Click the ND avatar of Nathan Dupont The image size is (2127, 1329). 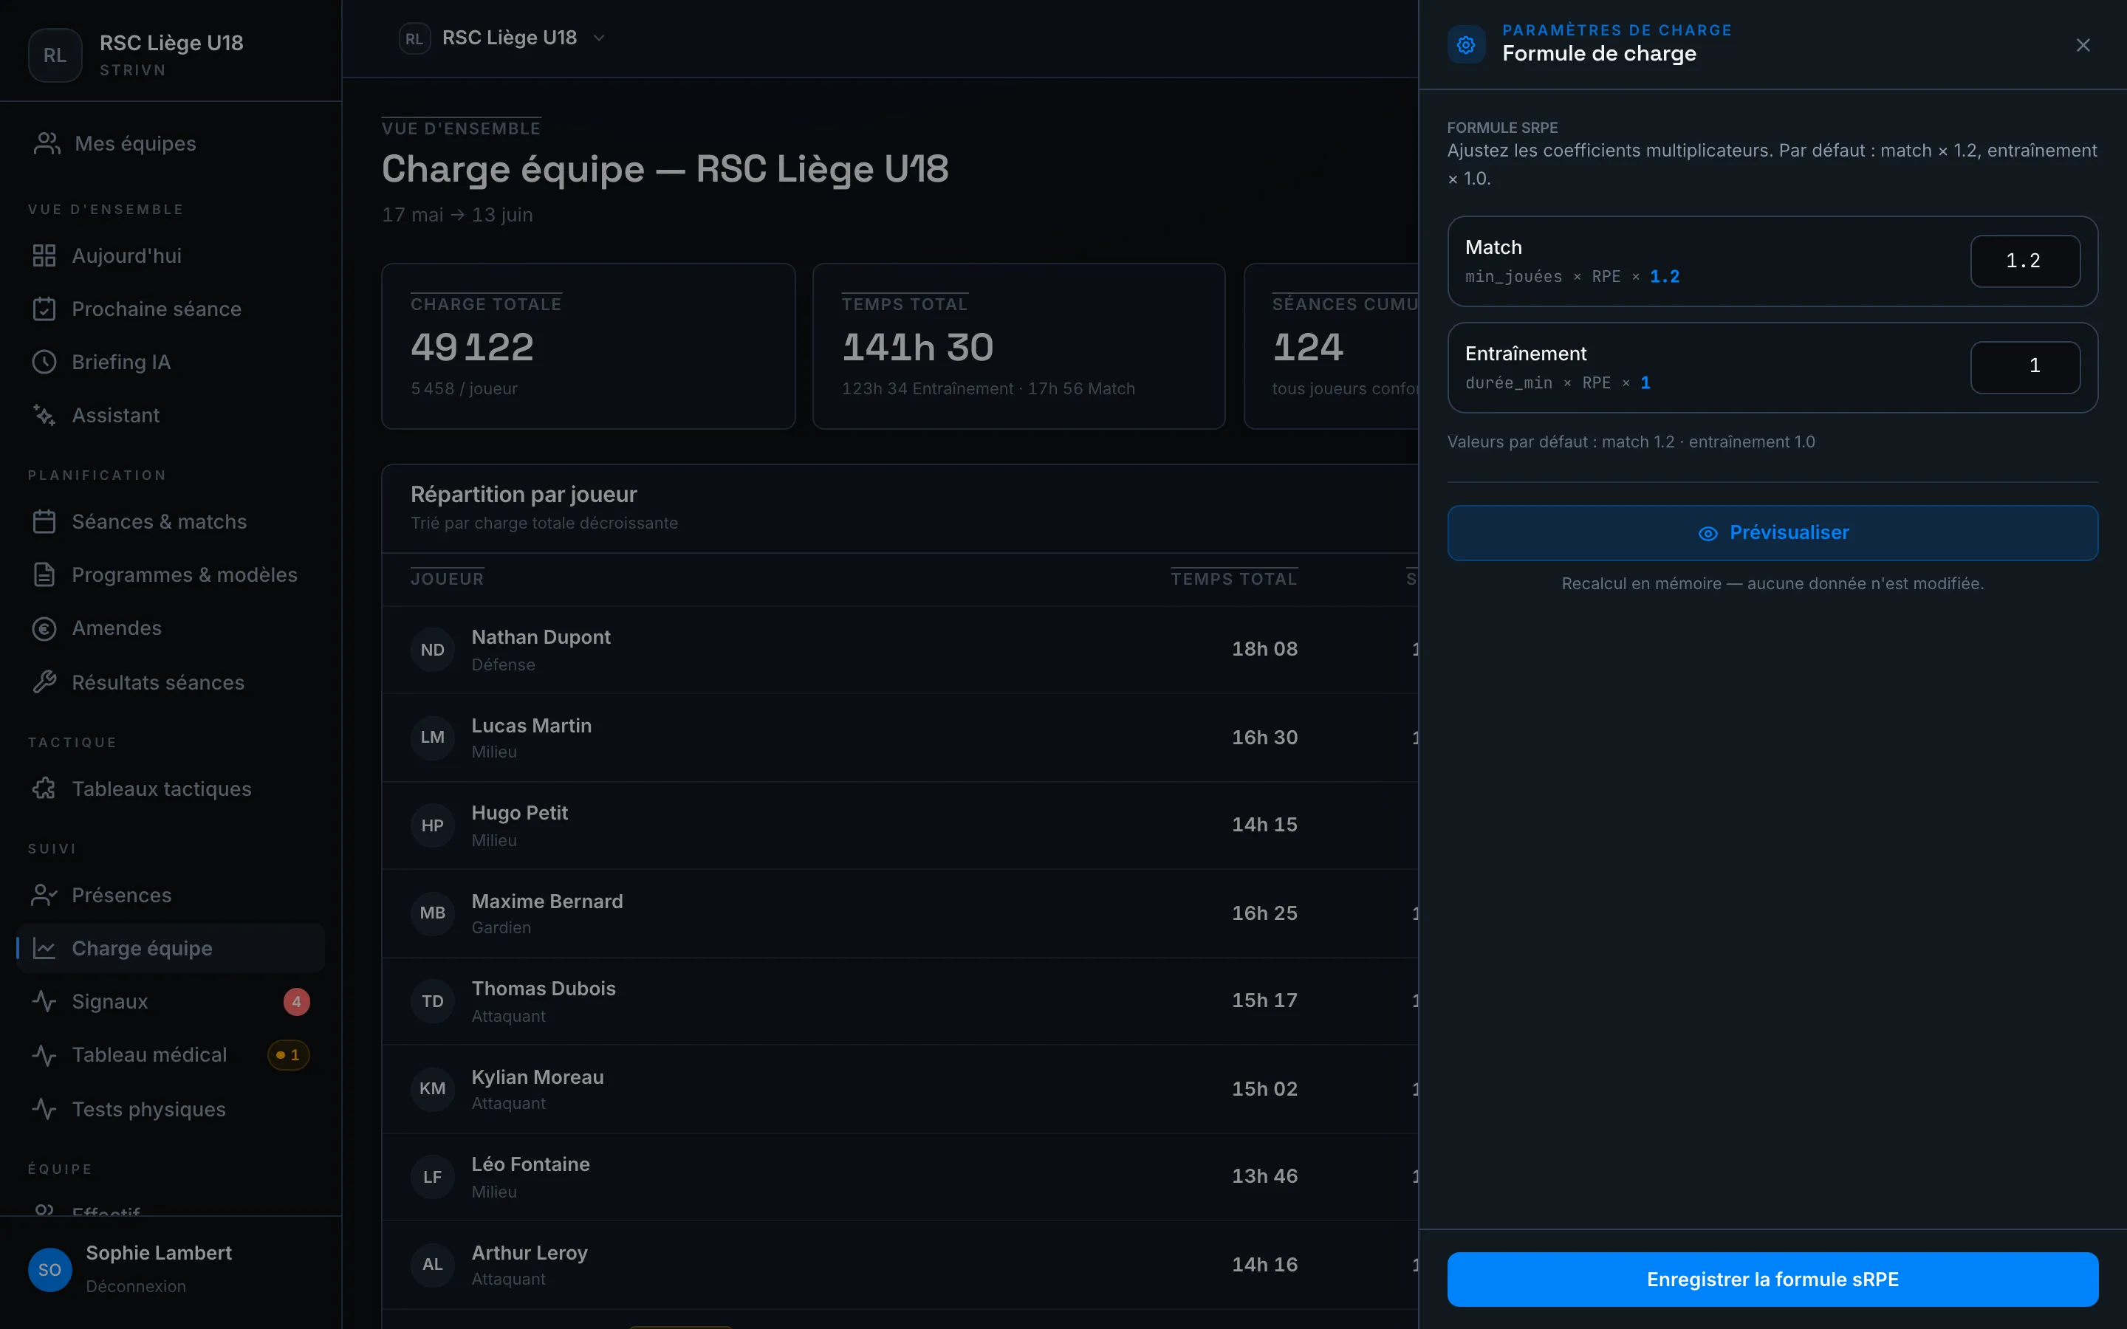[433, 650]
